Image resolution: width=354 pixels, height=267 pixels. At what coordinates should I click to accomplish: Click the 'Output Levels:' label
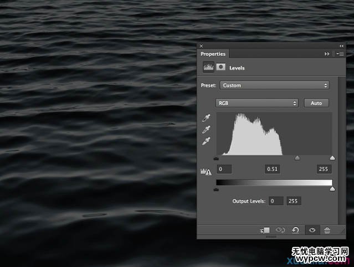tap(249, 201)
